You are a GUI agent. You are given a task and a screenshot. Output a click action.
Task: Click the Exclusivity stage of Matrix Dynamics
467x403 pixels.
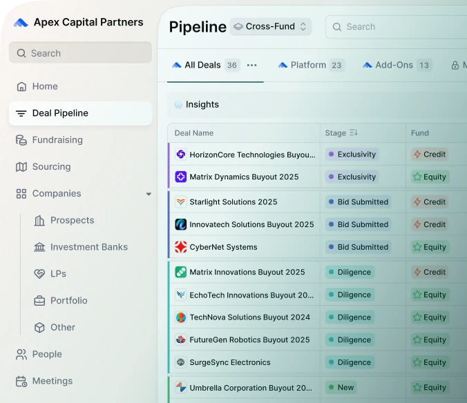[x=352, y=177]
